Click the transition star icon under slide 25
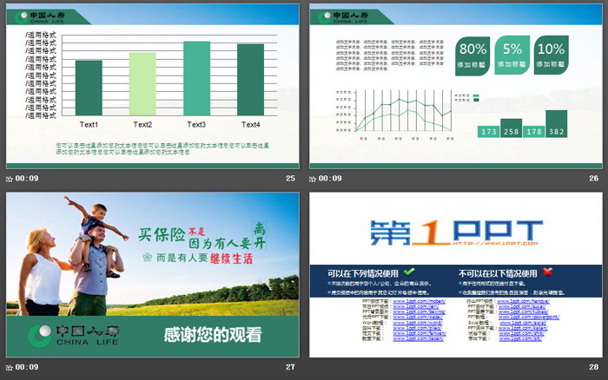Image resolution: width=608 pixels, height=380 pixels. 10,179
